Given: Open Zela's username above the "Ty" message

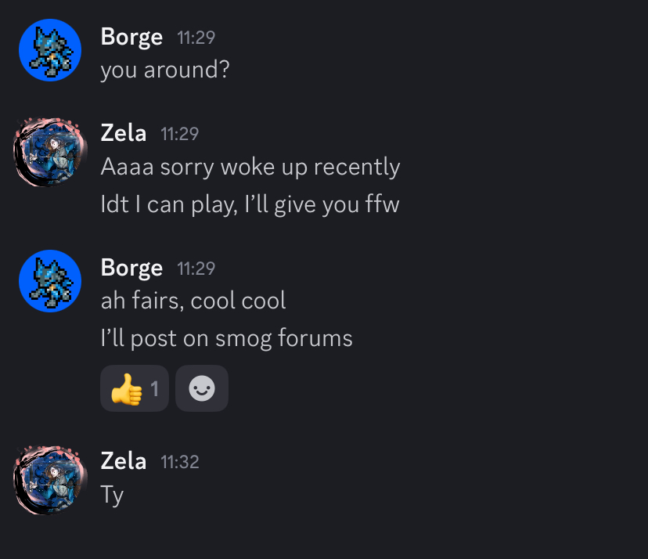Looking at the screenshot, I should click(123, 461).
